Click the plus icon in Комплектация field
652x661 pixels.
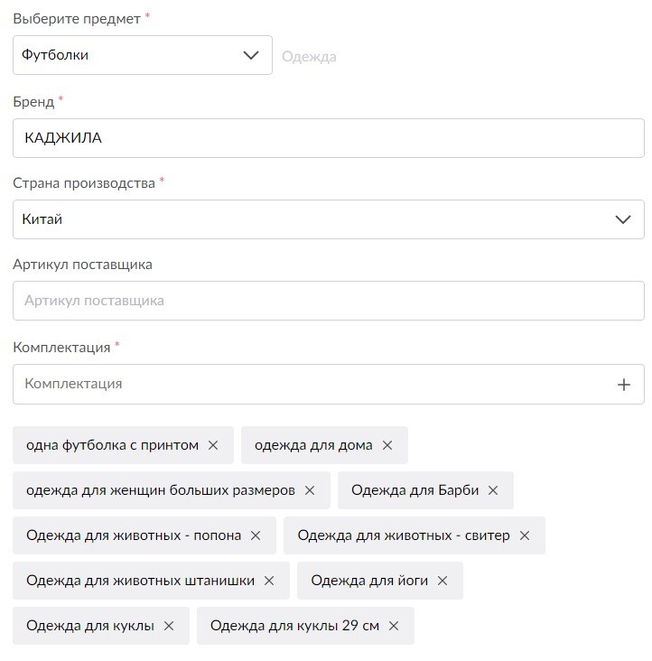coord(623,385)
